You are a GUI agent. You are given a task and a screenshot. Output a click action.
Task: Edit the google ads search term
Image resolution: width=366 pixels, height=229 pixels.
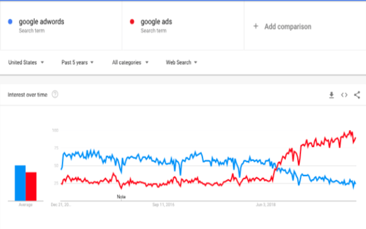[156, 21]
